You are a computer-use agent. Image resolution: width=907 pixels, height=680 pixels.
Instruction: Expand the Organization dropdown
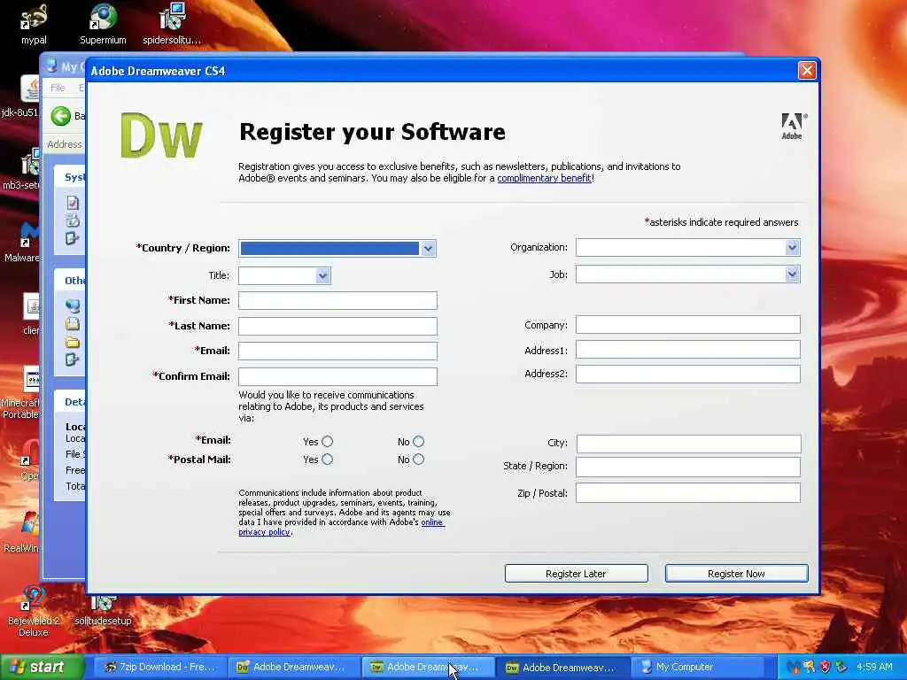pyautogui.click(x=792, y=248)
